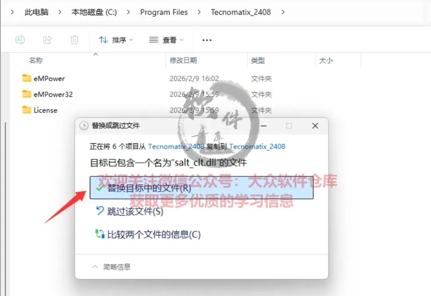Click 此电脑 in the address breadcrumb
431x296 pixels.
pos(36,12)
